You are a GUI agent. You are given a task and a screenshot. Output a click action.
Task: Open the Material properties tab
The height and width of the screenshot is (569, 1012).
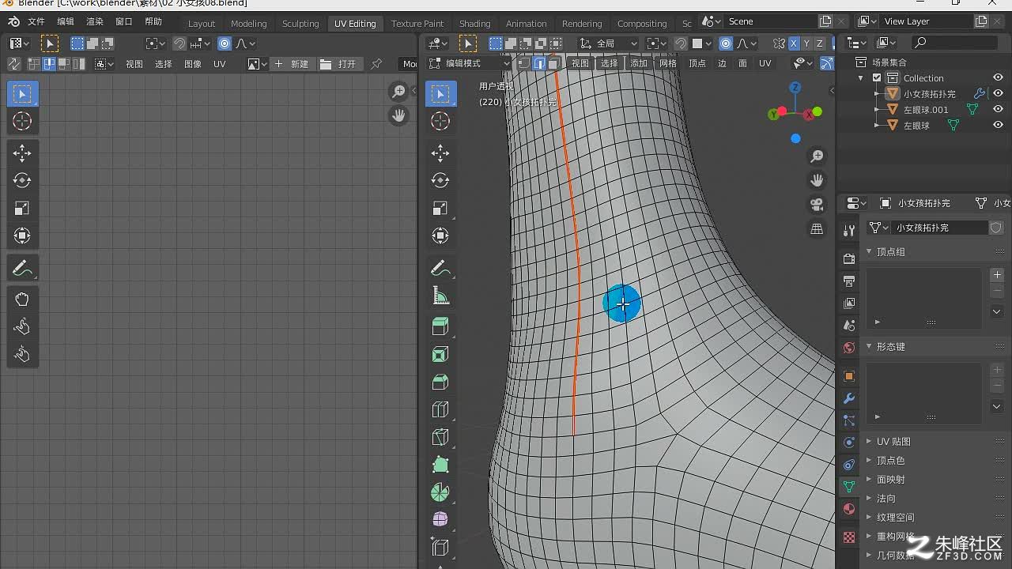pos(849,509)
